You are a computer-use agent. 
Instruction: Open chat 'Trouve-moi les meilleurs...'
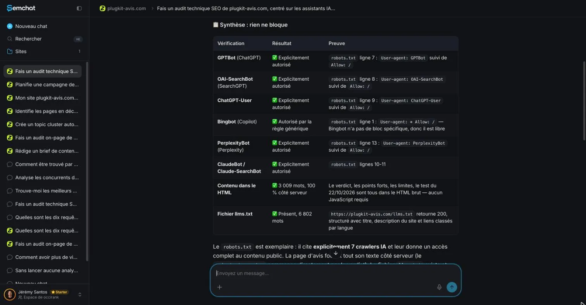[43, 191]
